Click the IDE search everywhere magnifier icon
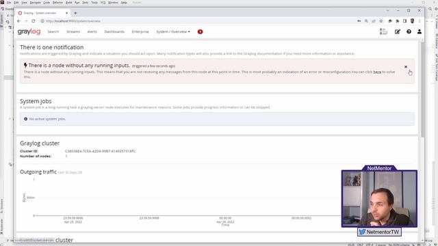The height and width of the screenshot is (246, 438). pos(430,9)
